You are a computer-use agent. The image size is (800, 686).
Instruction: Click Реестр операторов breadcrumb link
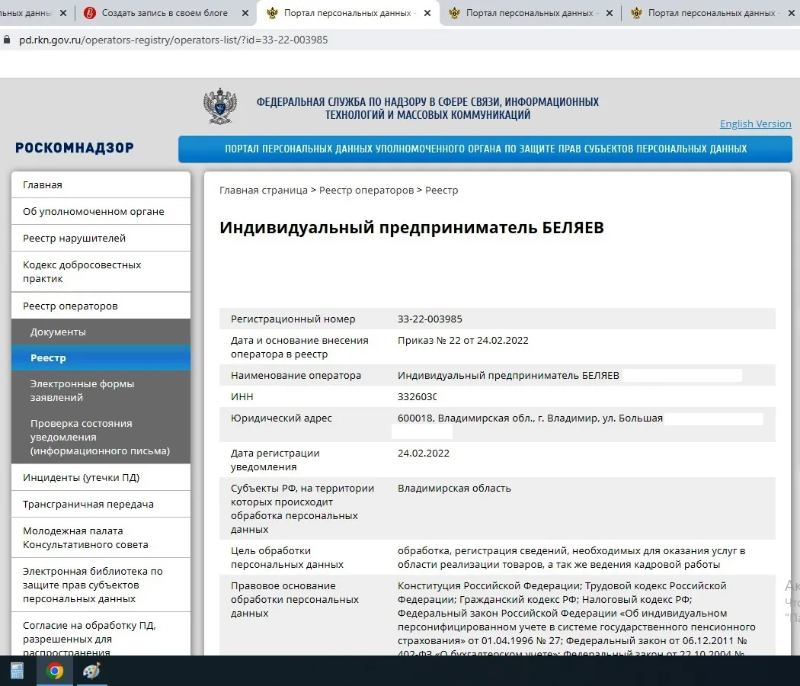coord(366,191)
